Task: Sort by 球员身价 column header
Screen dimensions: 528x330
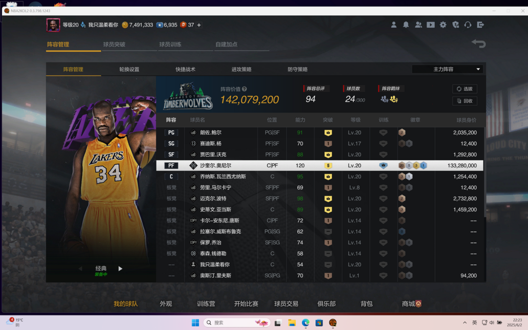Action: coord(466,120)
